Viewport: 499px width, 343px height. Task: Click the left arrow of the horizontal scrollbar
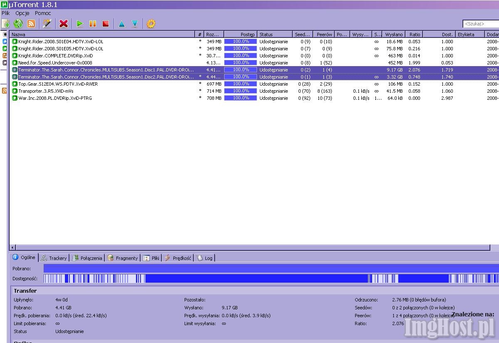12,247
